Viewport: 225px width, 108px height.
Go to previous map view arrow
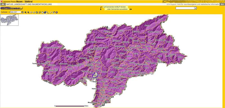coord(31,12)
